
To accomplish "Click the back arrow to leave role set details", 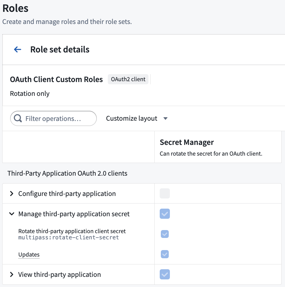I will pyautogui.click(x=17, y=49).
